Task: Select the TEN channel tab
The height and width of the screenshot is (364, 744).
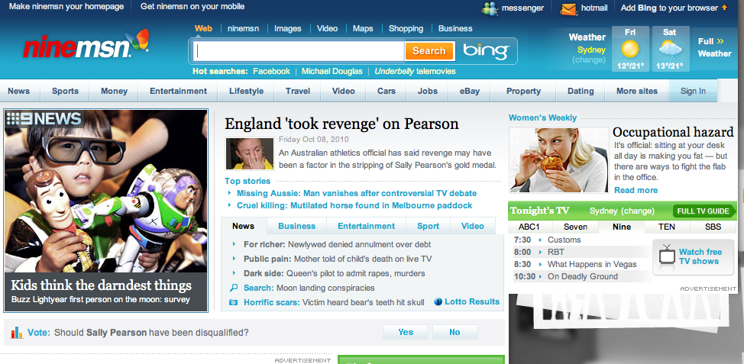Action: (x=666, y=227)
